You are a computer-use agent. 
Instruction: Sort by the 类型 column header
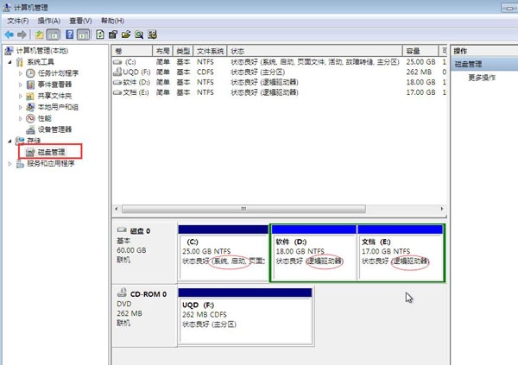pyautogui.click(x=183, y=51)
